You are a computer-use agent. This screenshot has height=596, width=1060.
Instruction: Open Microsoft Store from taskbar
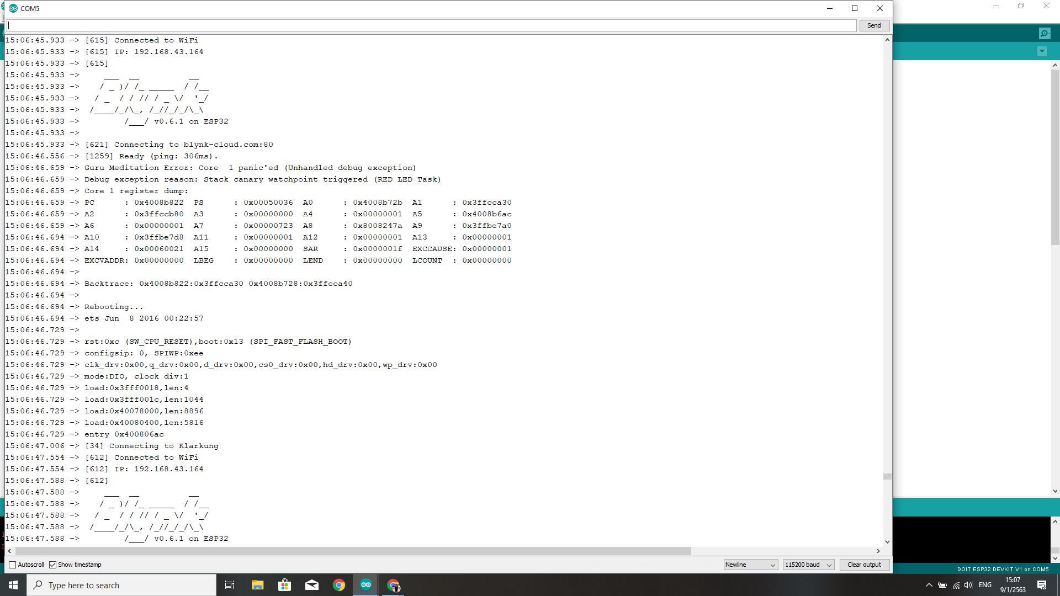(x=284, y=585)
